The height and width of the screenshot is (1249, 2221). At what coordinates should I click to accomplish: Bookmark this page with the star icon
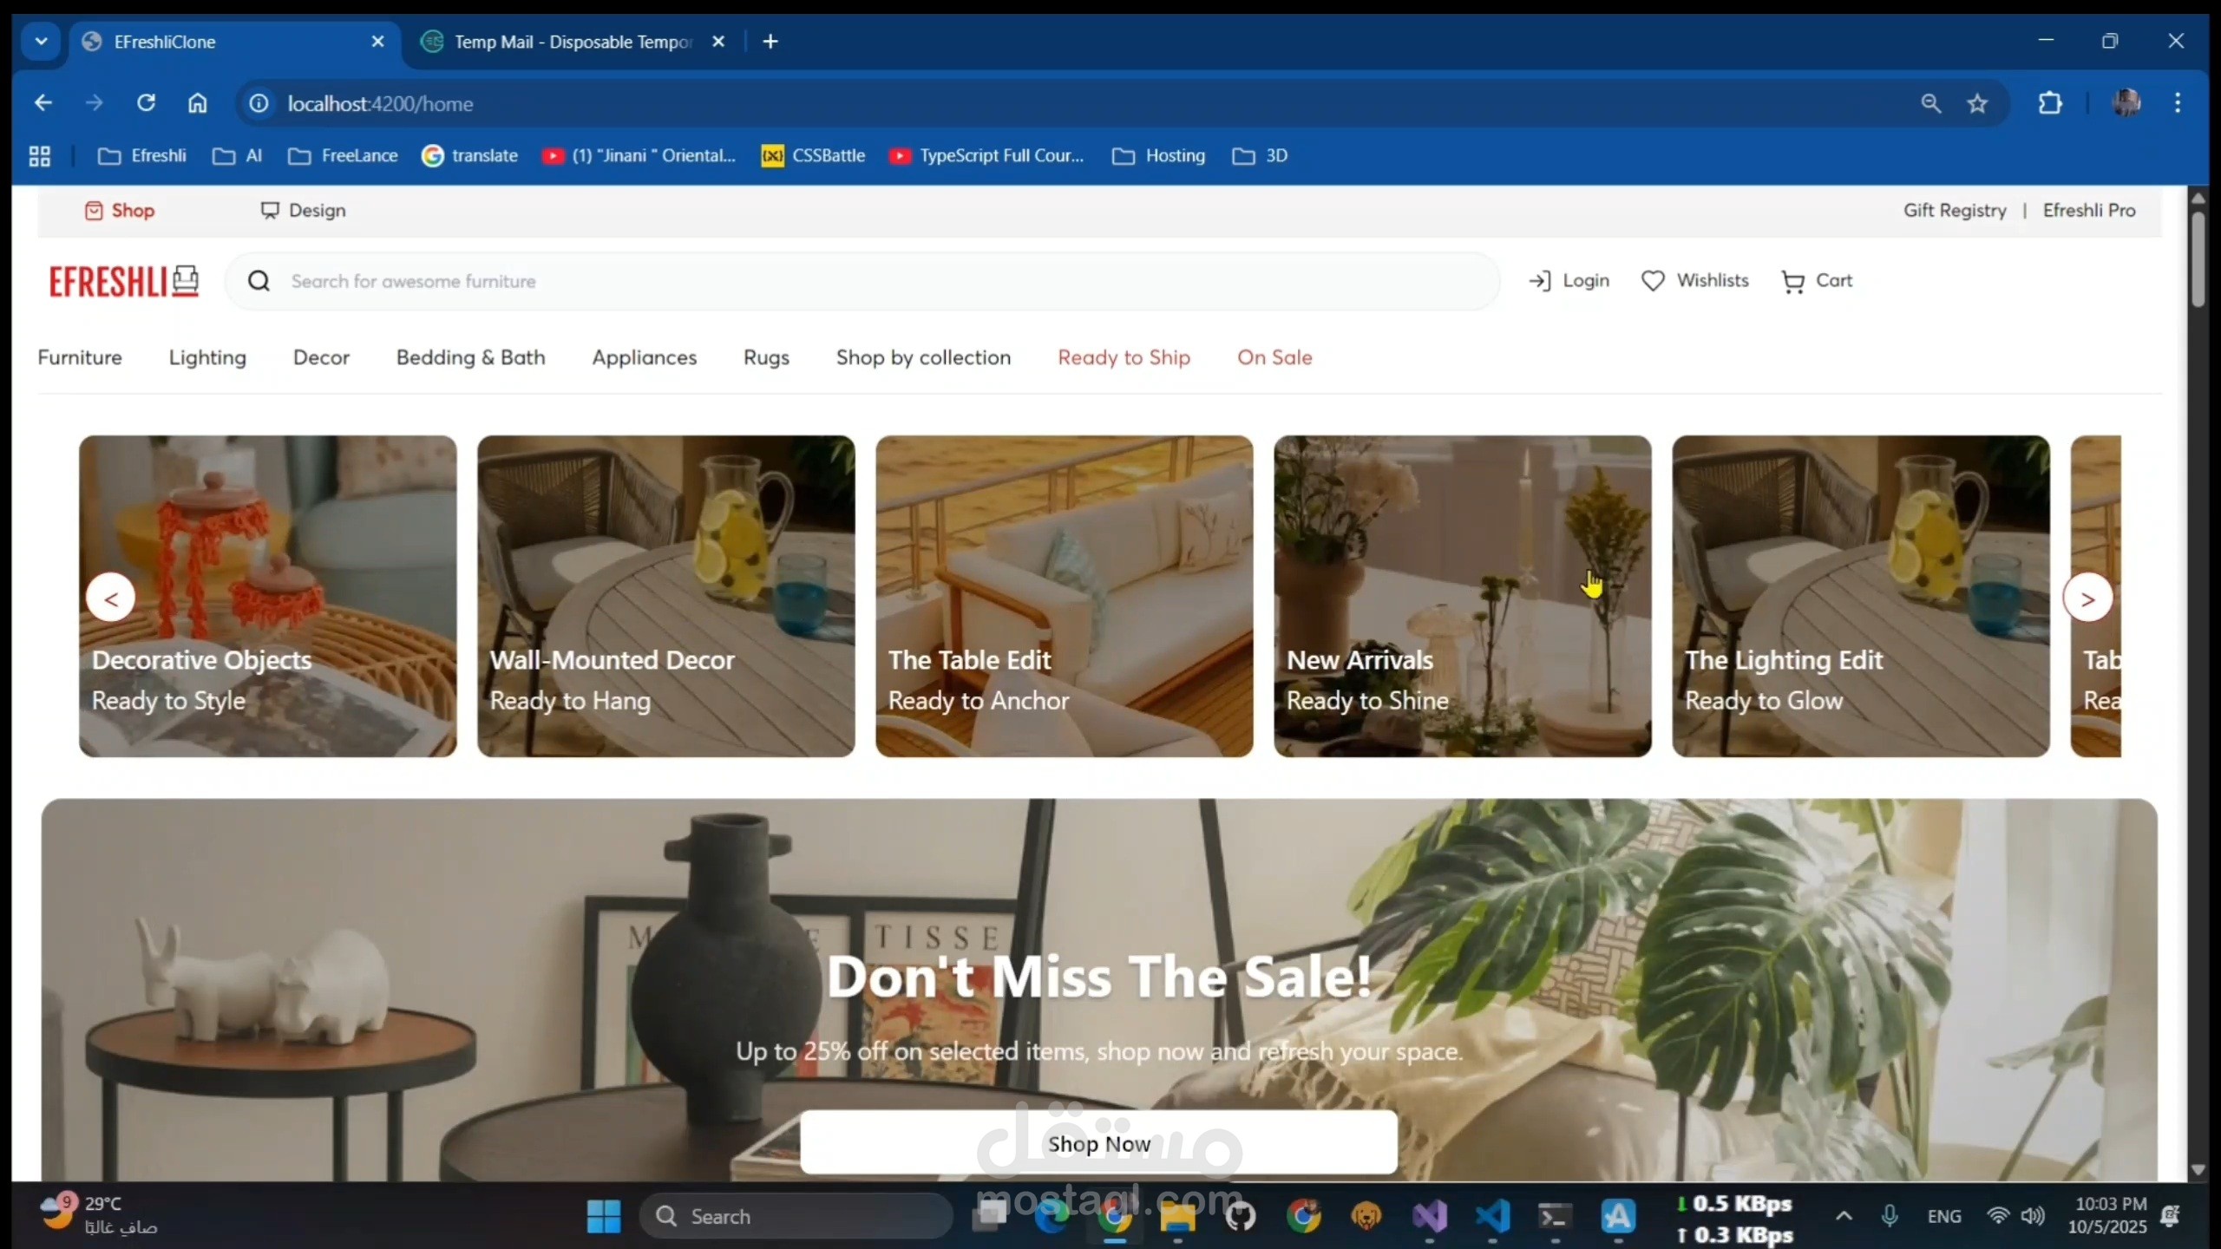pyautogui.click(x=1977, y=104)
